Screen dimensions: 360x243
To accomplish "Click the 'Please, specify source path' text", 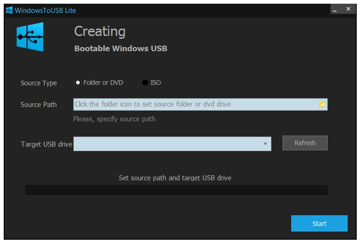I will coord(114,119).
